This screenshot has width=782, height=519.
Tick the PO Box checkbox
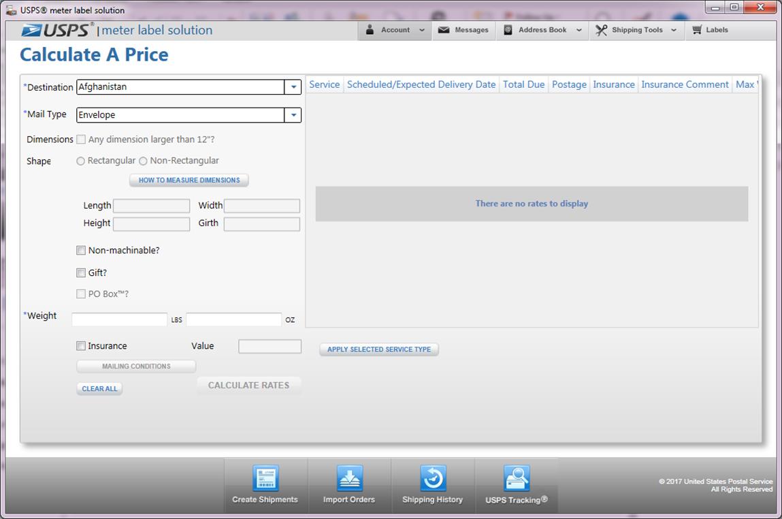click(x=81, y=294)
